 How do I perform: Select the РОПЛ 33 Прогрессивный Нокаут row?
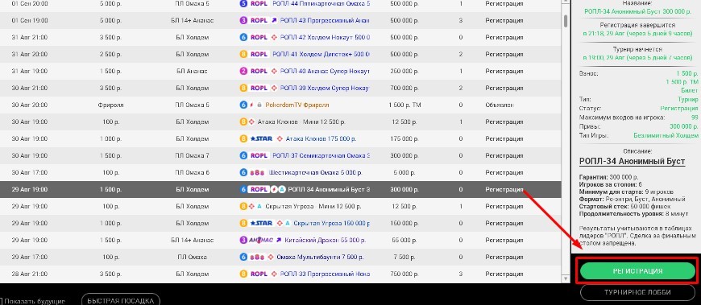285,274
